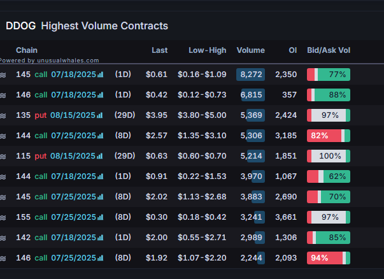Image resolution: width=384 pixels, height=279 pixels.
Task: Click chart icon beside 144 call 07/18/2025
Action: pyautogui.click(x=101, y=176)
